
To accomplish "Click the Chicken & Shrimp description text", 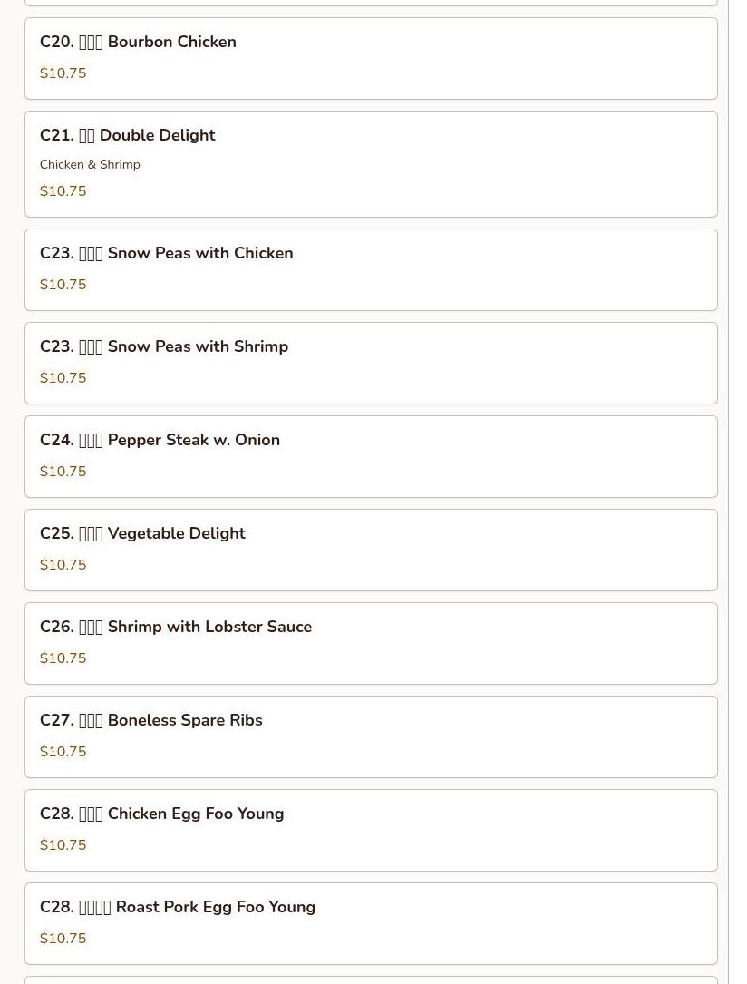I will (x=90, y=164).
